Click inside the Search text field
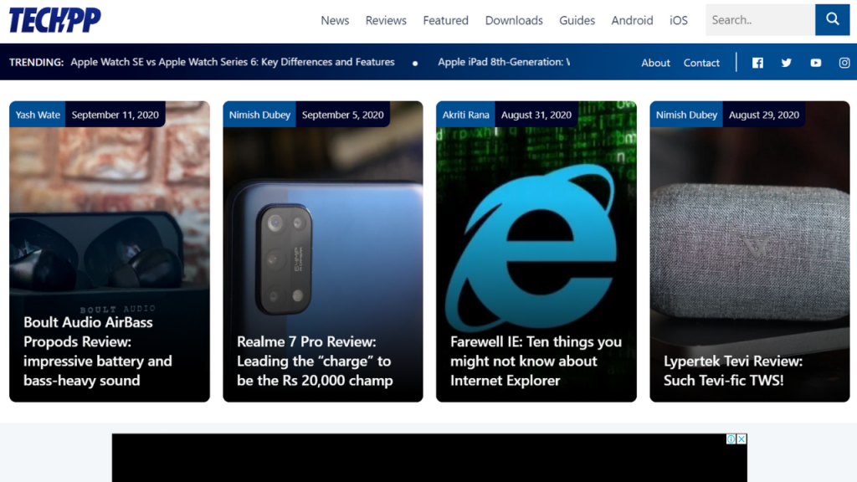This screenshot has height=482, width=857. coord(758,20)
